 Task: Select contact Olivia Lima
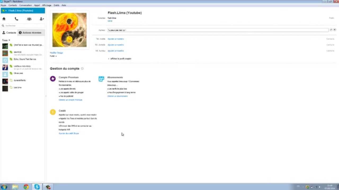tap(23, 74)
